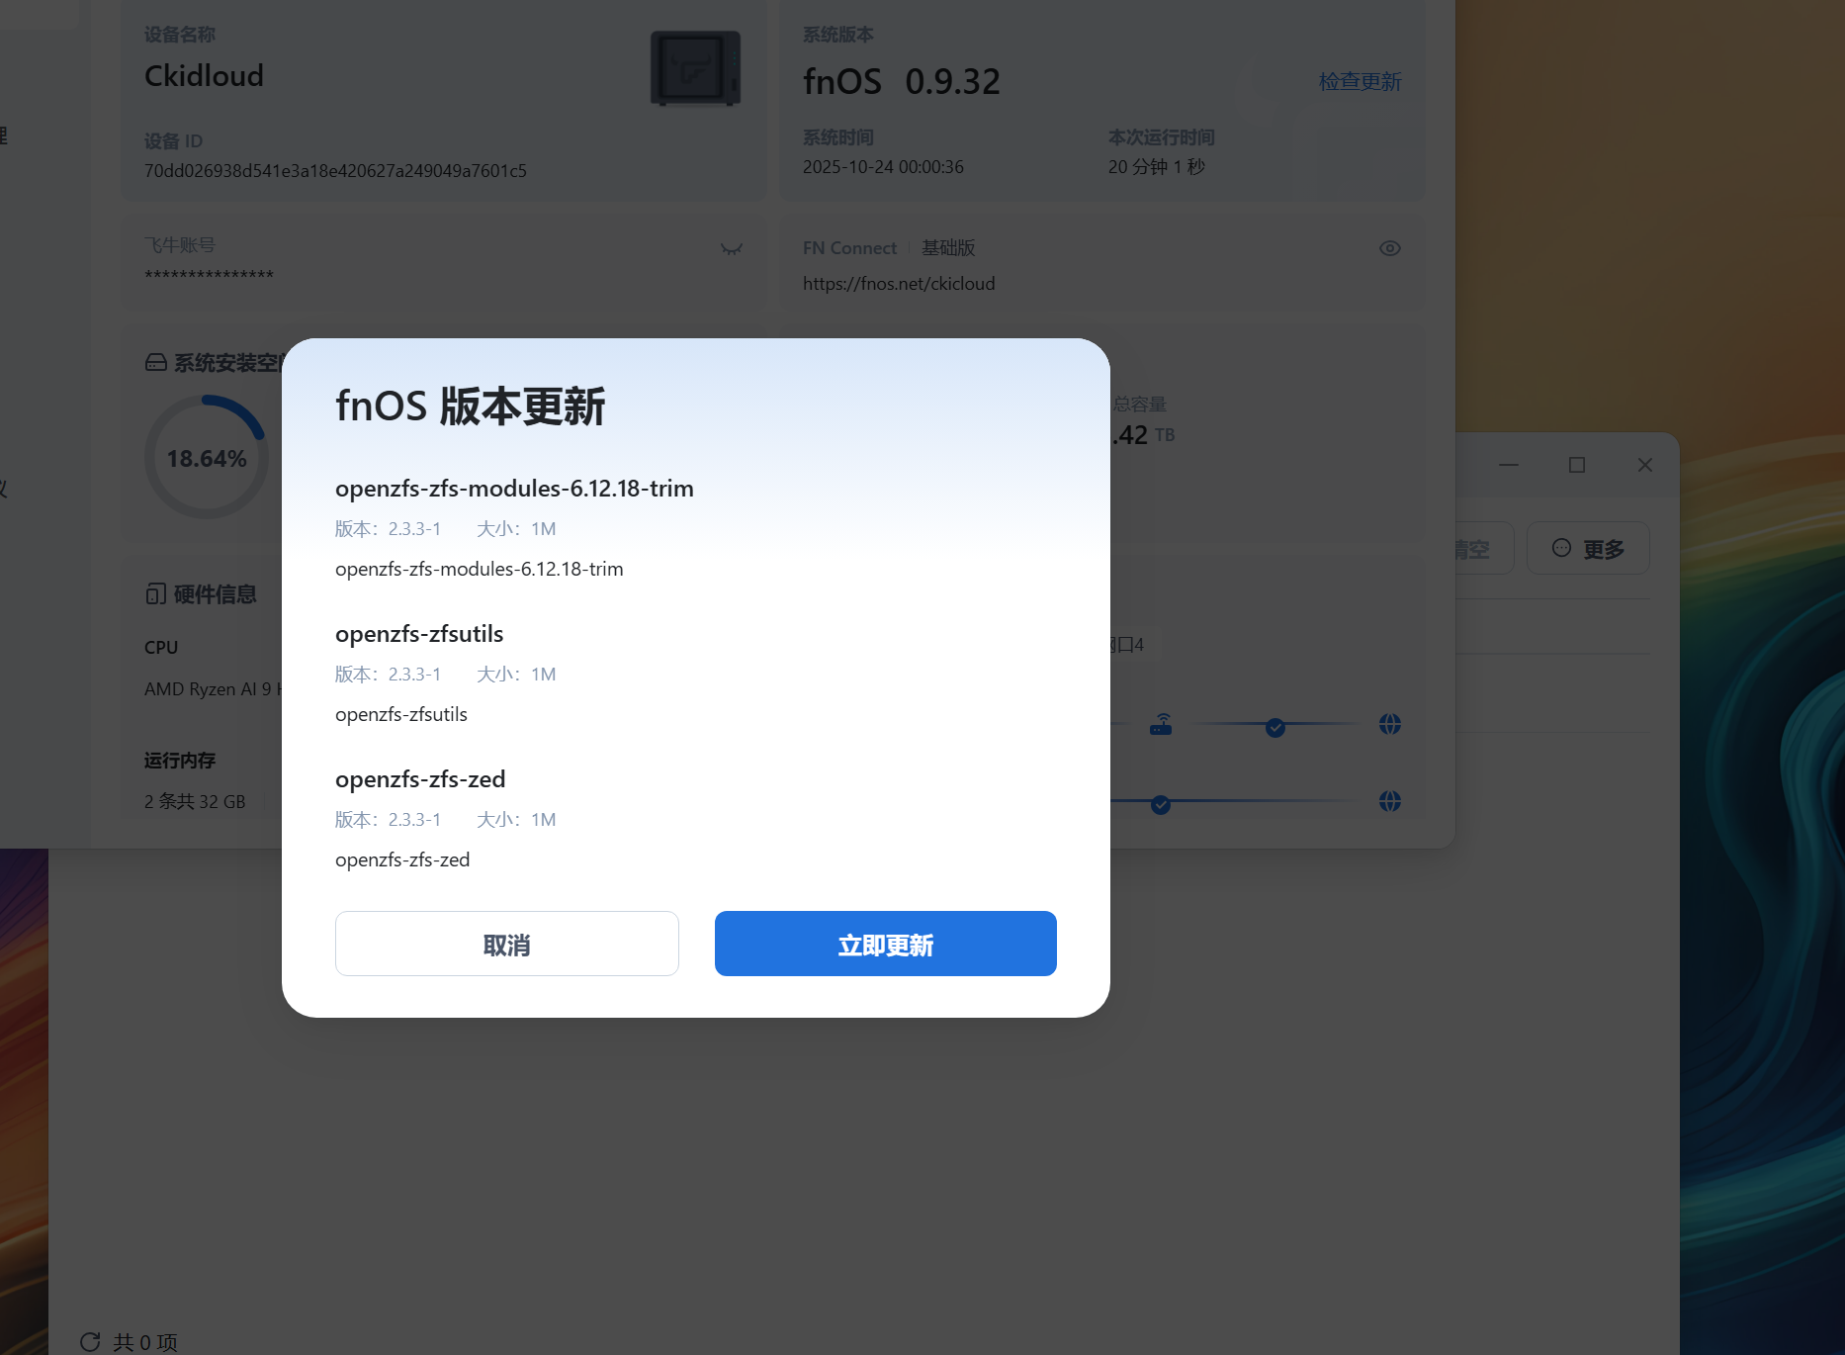Click the version 2.3.3-1 under the openzfs-zfs-zed heading
The height and width of the screenshot is (1355, 1845).
(x=388, y=820)
